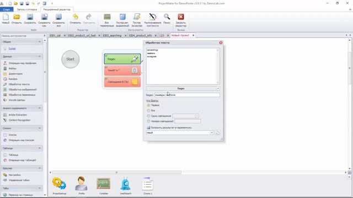This screenshot has width=353, height=198.
Task: Collapse the Таблицы section
Action: (x=39, y=148)
